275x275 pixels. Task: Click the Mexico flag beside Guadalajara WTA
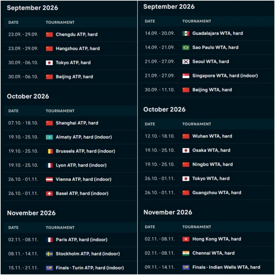(x=186, y=33)
